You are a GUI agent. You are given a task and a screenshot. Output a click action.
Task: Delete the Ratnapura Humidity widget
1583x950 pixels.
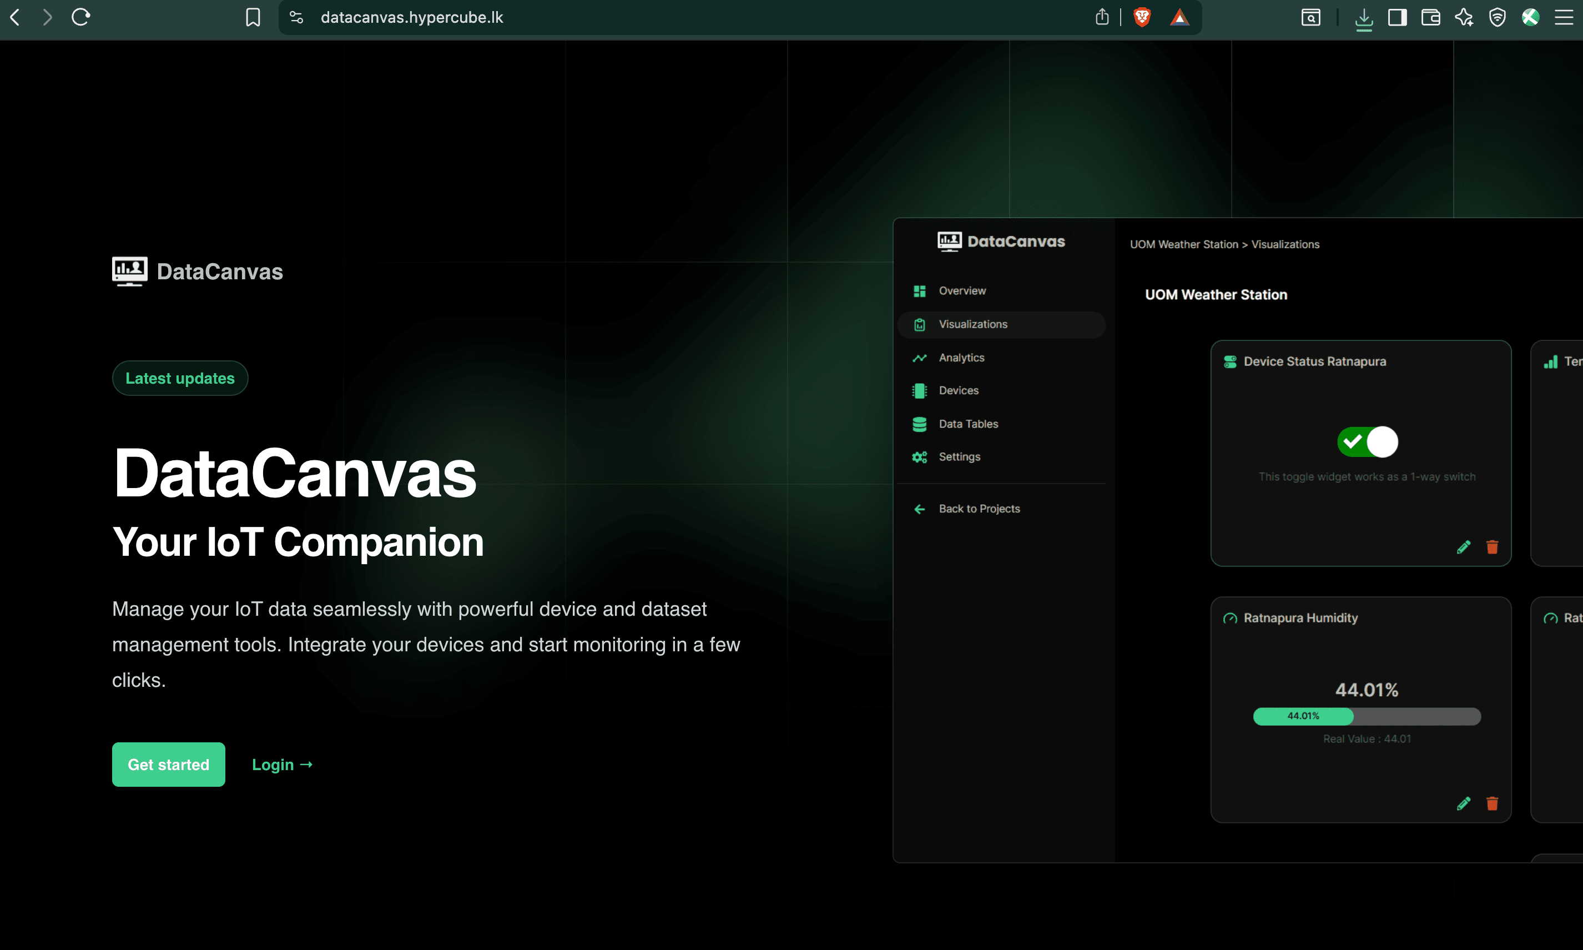coord(1491,803)
